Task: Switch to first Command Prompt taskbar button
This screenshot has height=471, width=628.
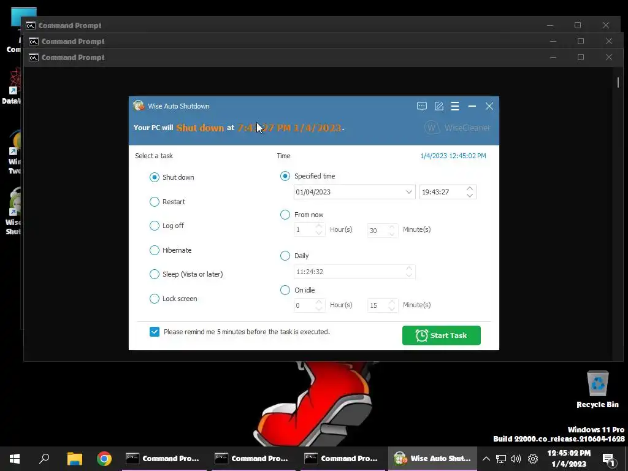Action: tap(164, 459)
